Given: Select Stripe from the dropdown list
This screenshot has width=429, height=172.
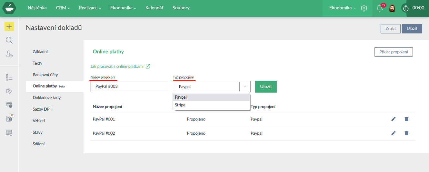Looking at the screenshot, I should (x=180, y=105).
